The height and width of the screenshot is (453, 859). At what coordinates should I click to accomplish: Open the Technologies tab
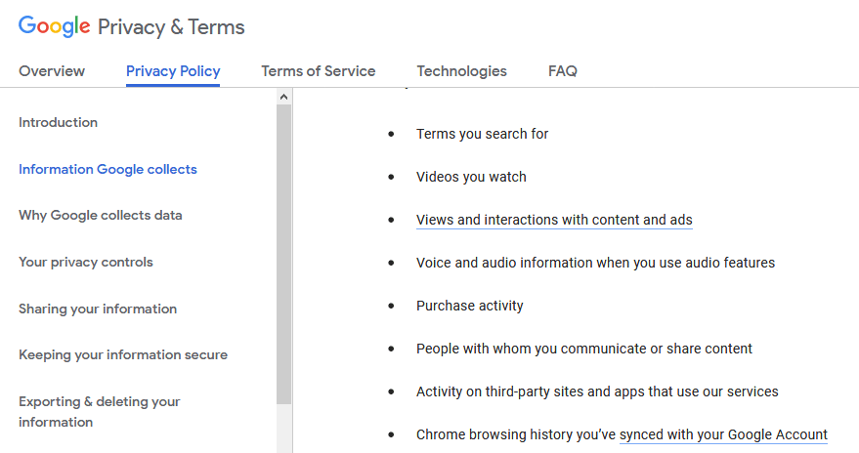[462, 71]
